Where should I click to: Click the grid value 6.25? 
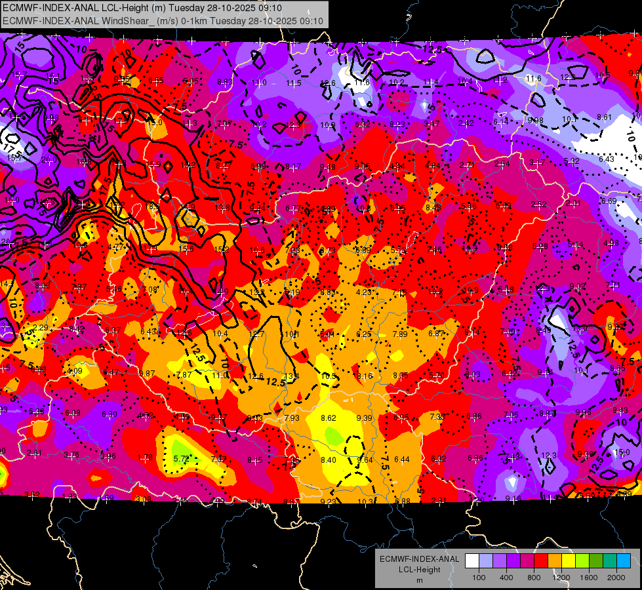[363, 334]
